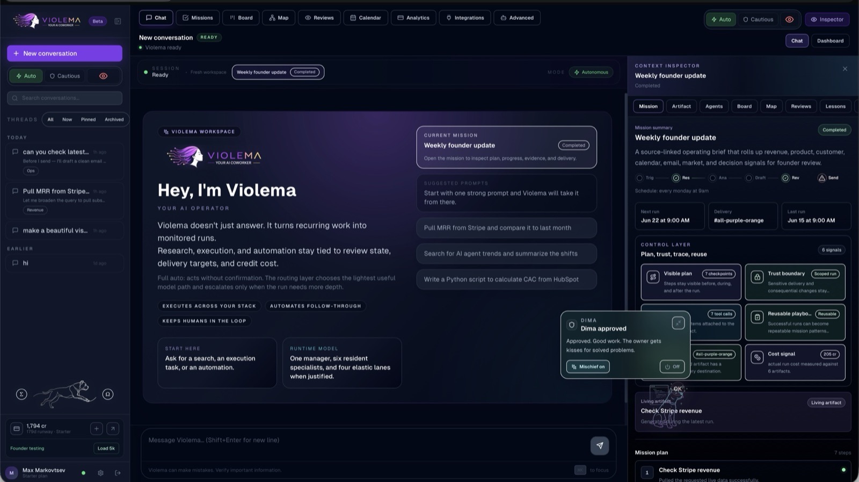859x482 pixels.
Task: Enable Auto mode in the top-right bar
Action: pyautogui.click(x=721, y=19)
